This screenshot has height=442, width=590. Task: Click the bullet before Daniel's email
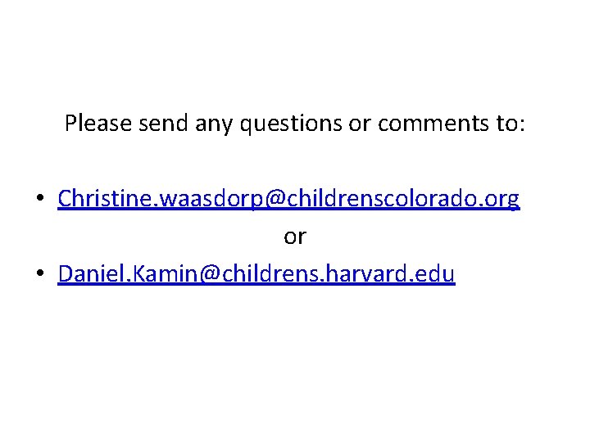(x=39, y=275)
